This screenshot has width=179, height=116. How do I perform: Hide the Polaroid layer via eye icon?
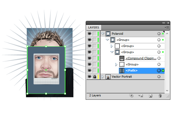click(x=90, y=34)
